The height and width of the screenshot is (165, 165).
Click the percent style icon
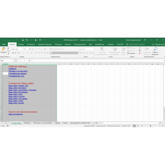click(84, 53)
